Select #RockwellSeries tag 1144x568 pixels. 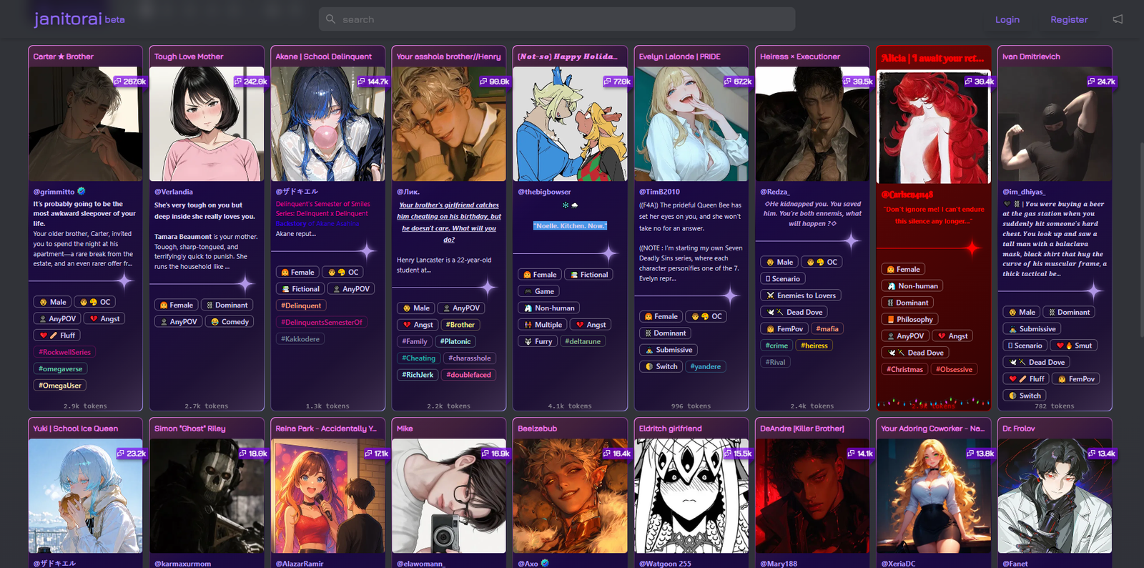[64, 352]
